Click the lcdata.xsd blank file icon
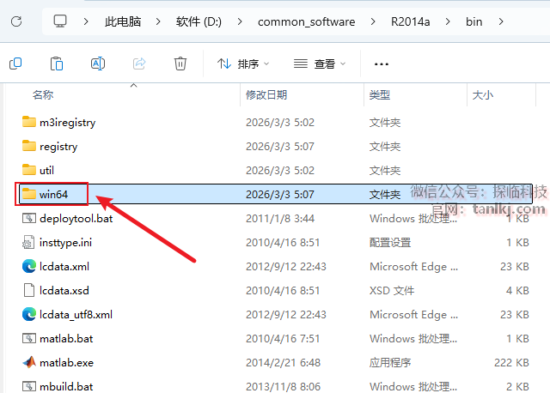Screen dimensions: 550x393 (28, 290)
